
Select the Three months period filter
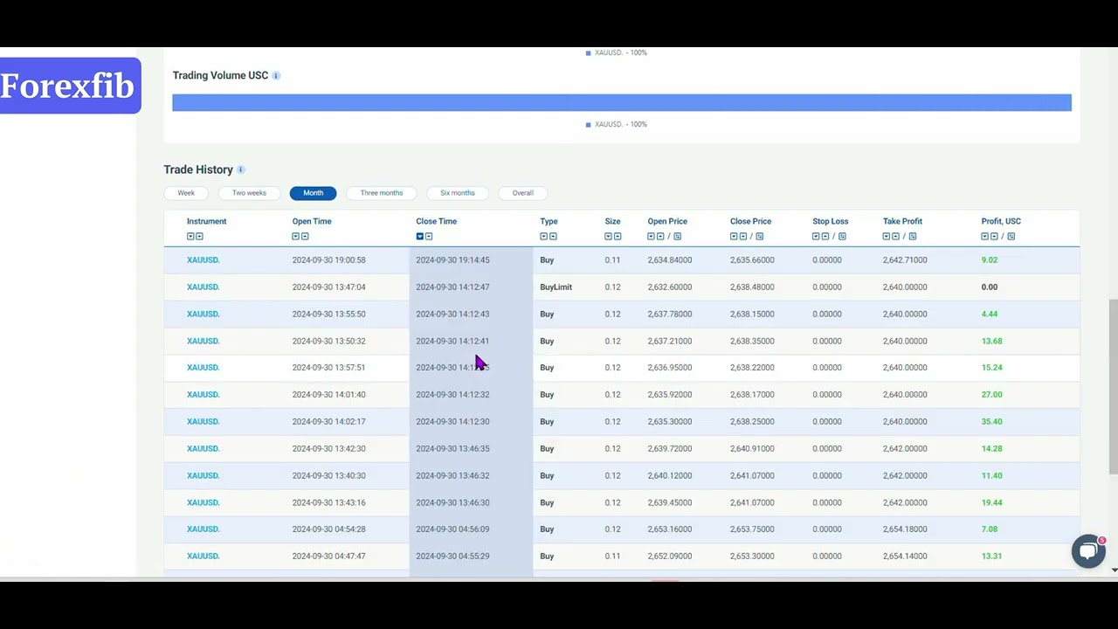click(382, 193)
